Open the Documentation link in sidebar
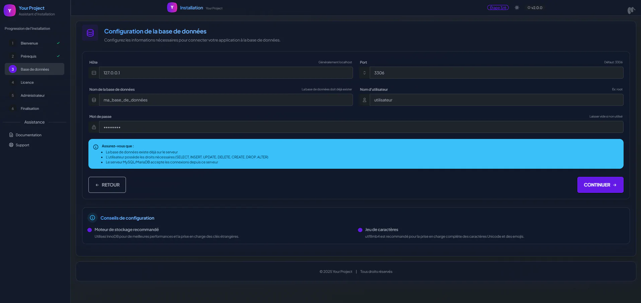Viewport: 641px width, 303px height. point(28,135)
